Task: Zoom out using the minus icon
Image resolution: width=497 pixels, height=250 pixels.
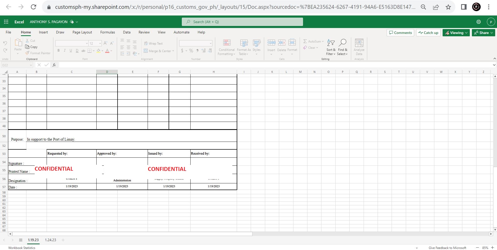Action: click(477, 248)
